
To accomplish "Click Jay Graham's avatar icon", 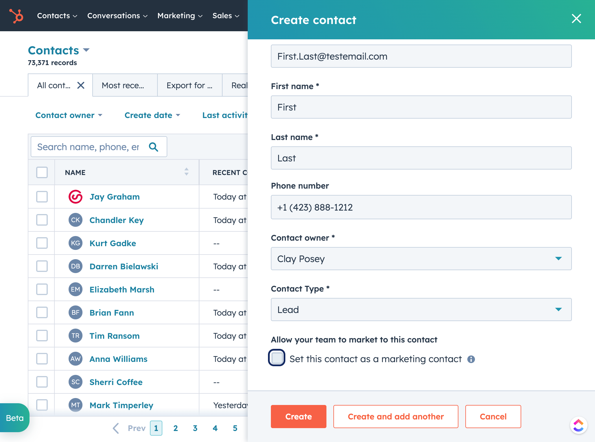I will (76, 197).
